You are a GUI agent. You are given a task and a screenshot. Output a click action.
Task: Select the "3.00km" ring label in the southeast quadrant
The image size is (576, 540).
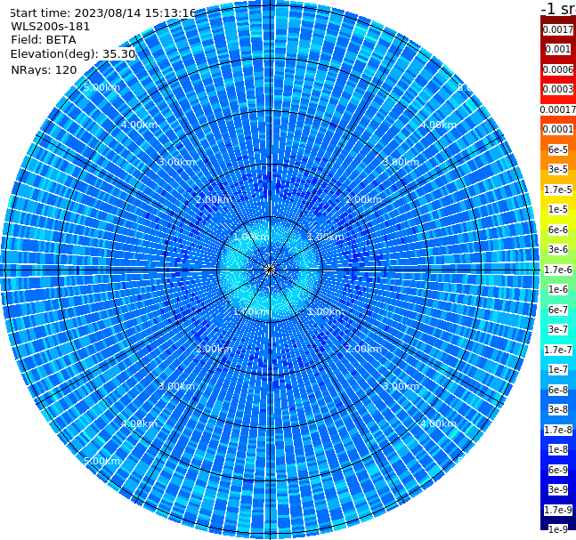click(x=401, y=386)
